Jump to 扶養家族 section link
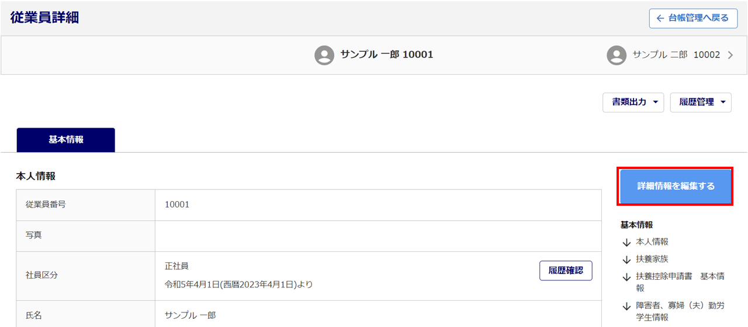Image resolution: width=748 pixels, height=327 pixels. tap(652, 259)
